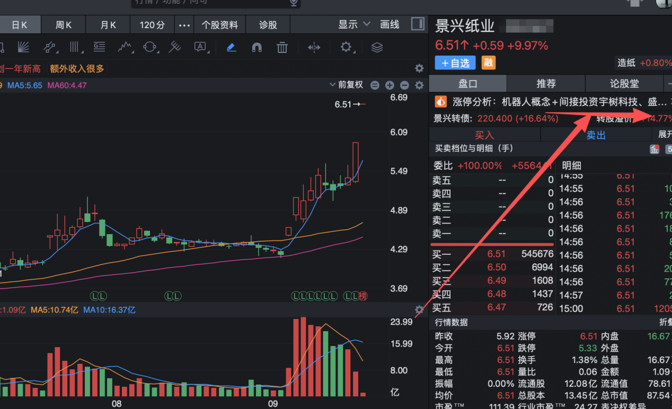Click the 买二 6.50 order row
The width and height of the screenshot is (672, 409).
(492, 268)
